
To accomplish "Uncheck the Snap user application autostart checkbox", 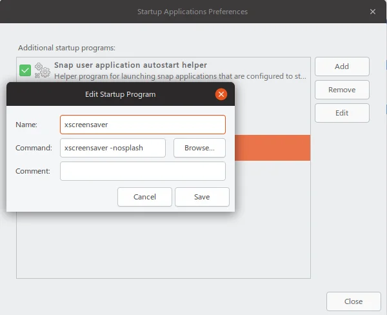I will 25,70.
